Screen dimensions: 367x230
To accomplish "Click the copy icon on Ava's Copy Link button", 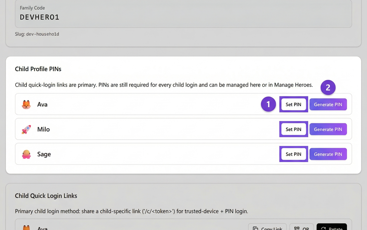I will 255,229.
